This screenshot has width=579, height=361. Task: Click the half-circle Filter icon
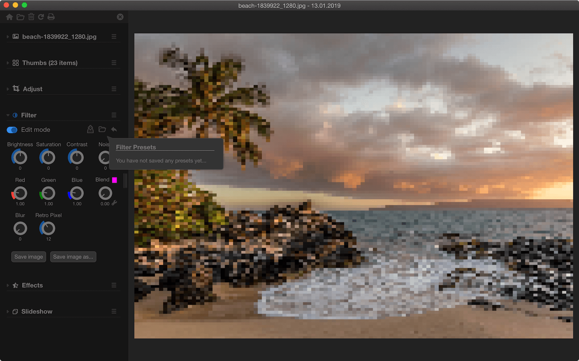tap(15, 115)
